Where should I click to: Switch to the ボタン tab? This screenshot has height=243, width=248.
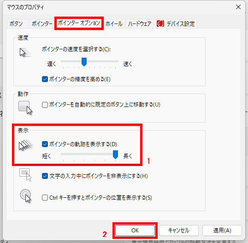tap(16, 24)
